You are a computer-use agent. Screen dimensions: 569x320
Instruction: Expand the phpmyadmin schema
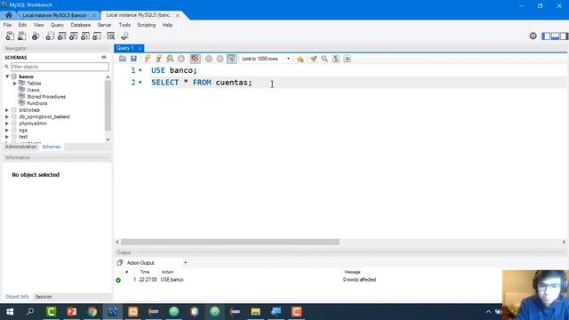tap(7, 124)
